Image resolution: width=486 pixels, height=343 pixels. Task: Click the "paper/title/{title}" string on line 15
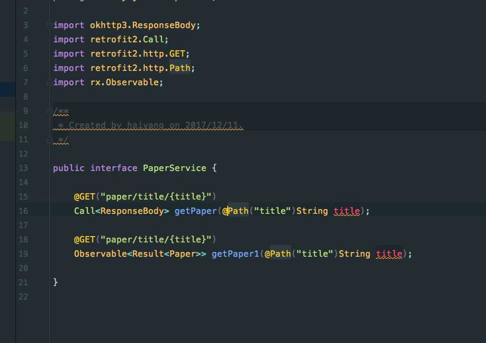156,196
